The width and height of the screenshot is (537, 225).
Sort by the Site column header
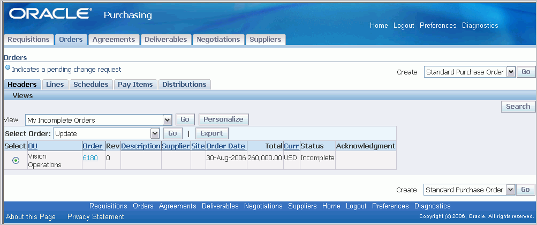198,146
